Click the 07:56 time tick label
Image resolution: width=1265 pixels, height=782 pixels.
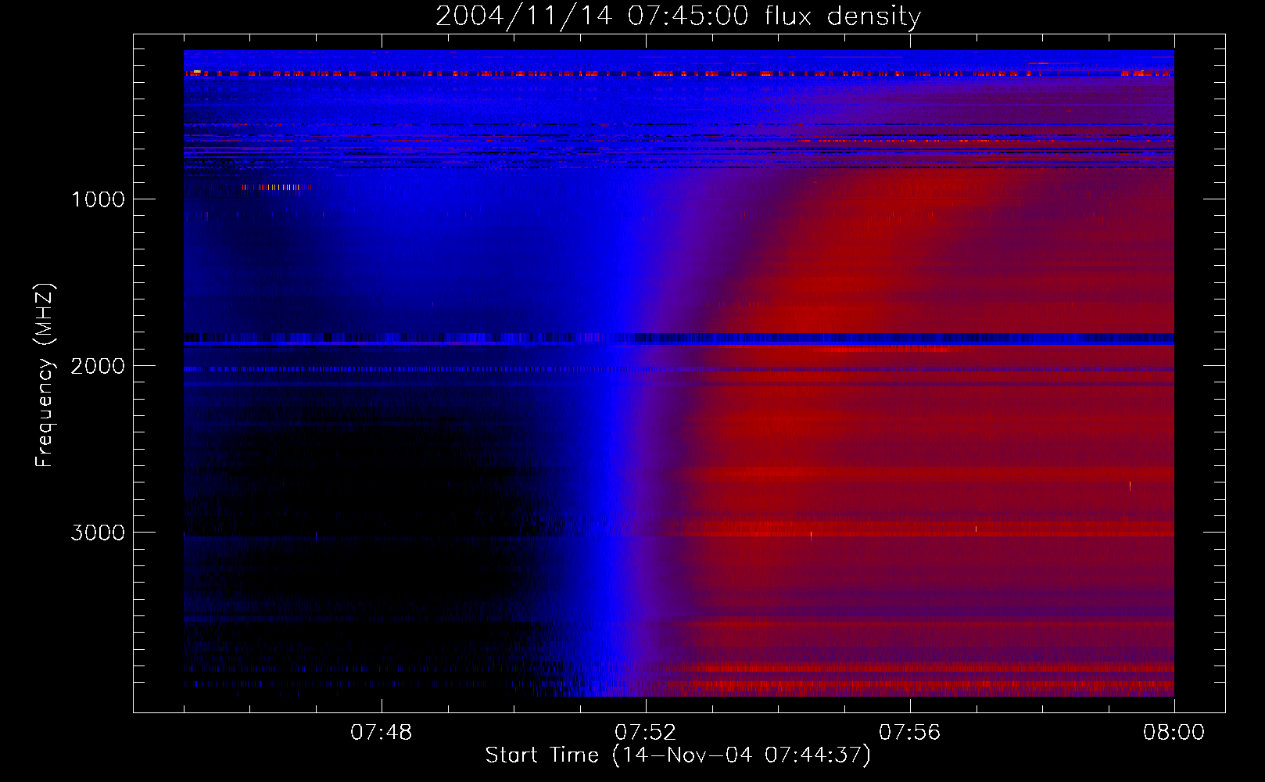coord(910,733)
